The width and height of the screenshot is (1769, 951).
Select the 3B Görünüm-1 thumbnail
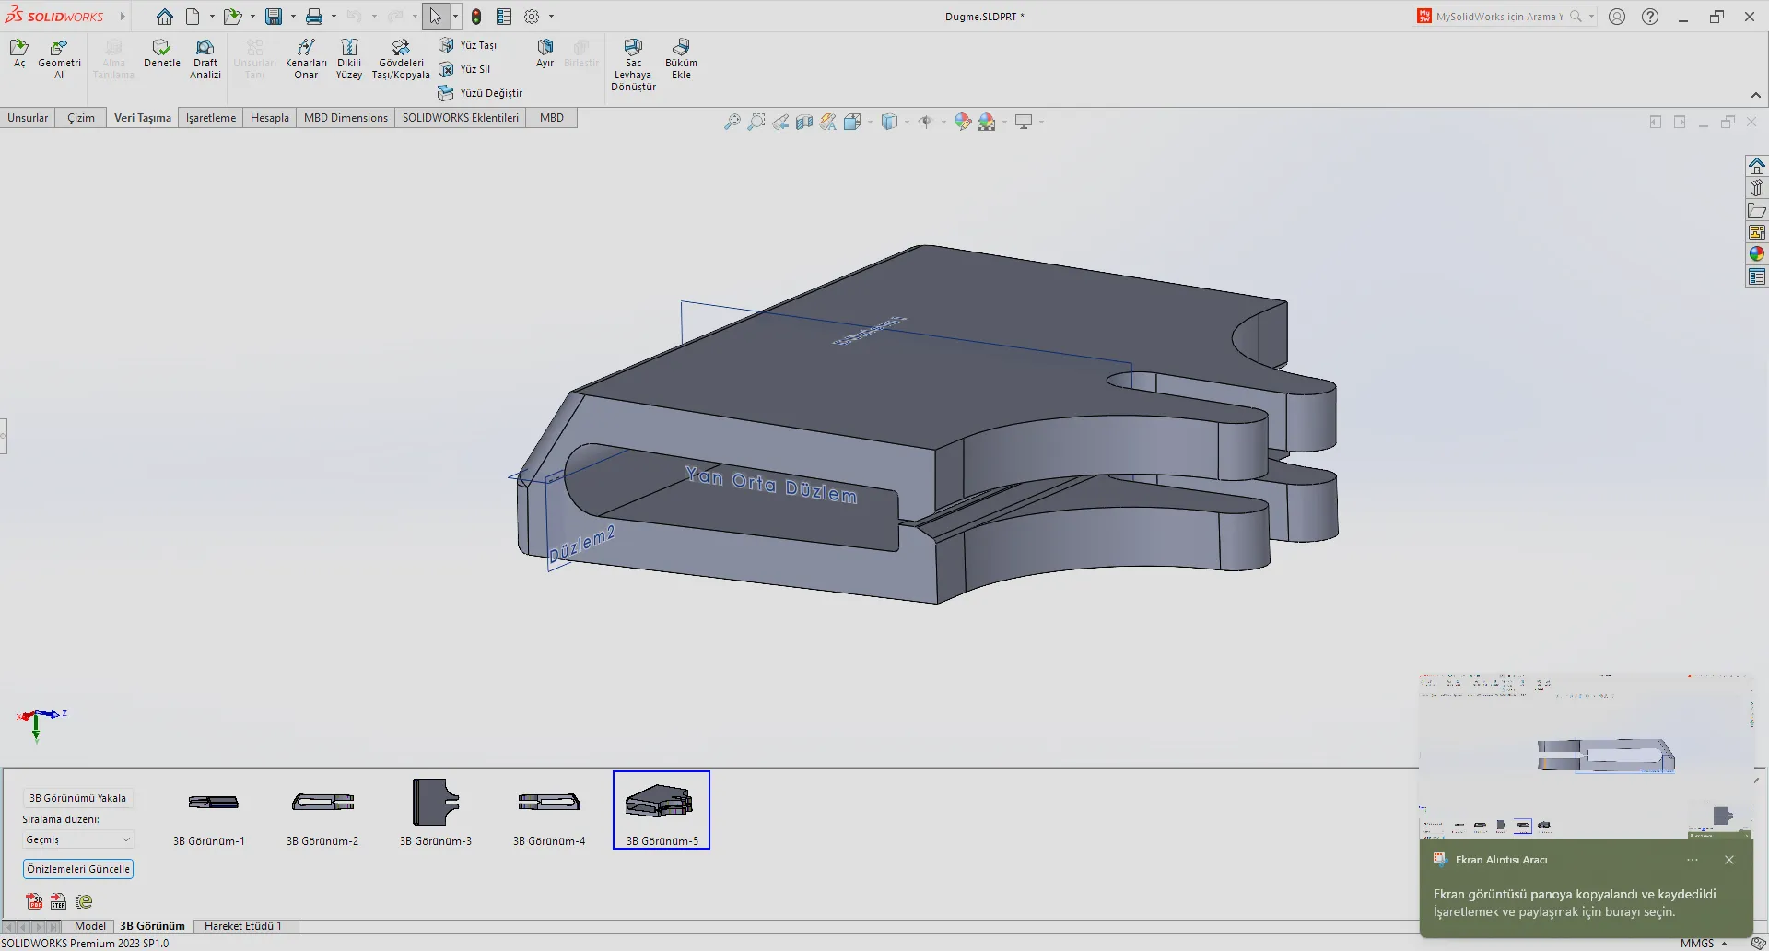pos(210,811)
